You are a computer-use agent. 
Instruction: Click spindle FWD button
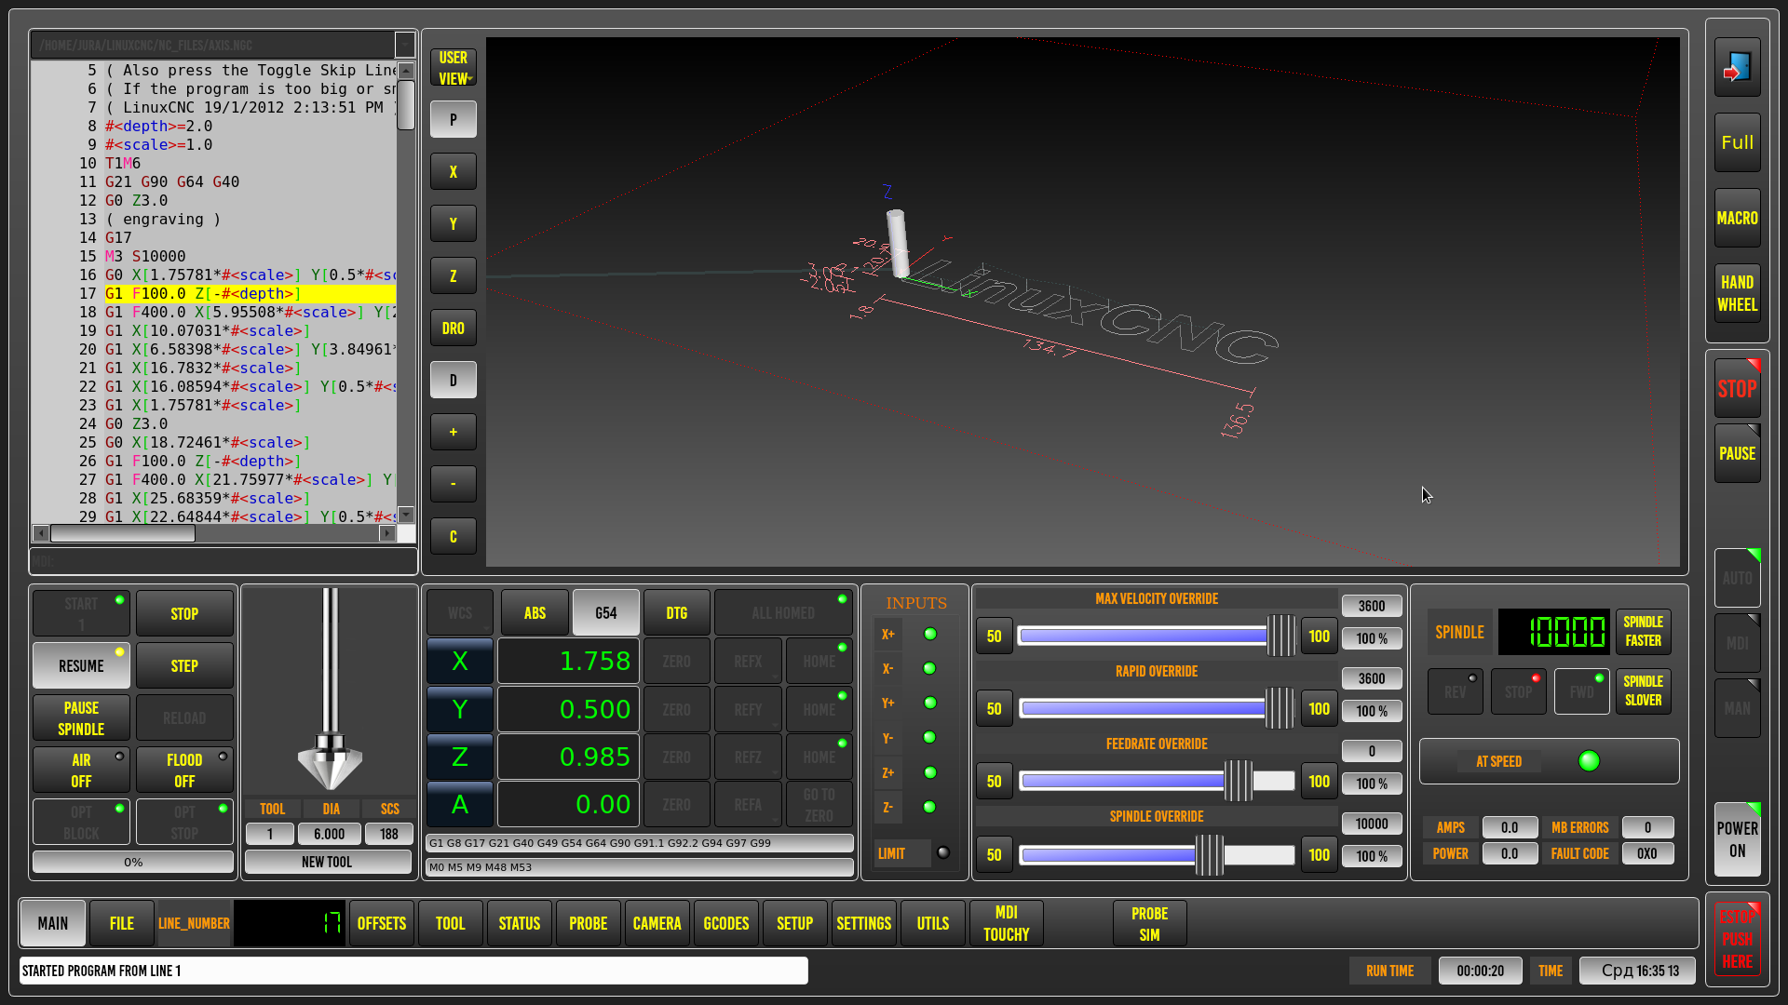[x=1581, y=691]
